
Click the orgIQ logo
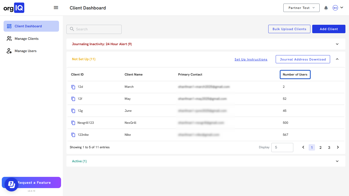pos(14,8)
